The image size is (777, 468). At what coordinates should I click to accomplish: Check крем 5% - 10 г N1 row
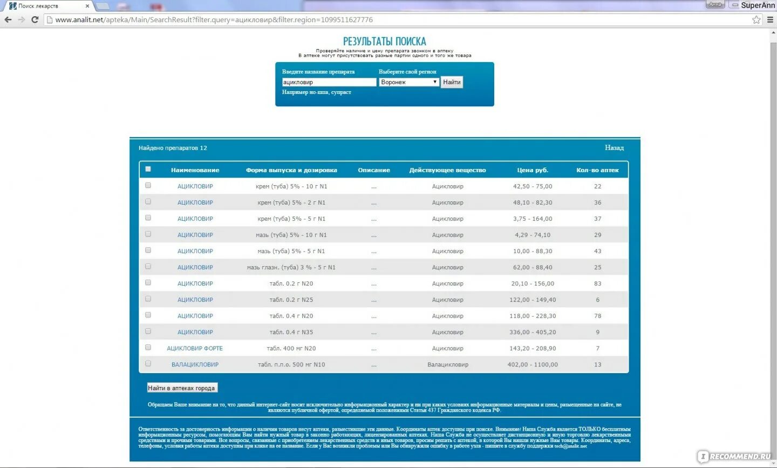pyautogui.click(x=148, y=185)
